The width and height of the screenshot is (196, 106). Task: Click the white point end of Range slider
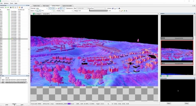tap(108, 11)
